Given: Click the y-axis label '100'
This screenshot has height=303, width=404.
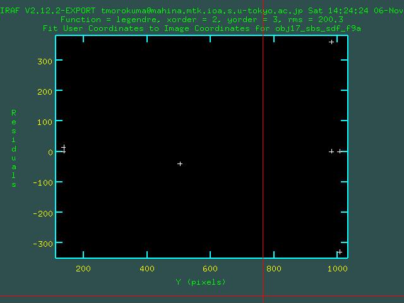Looking at the screenshot, I should pyautogui.click(x=45, y=122).
